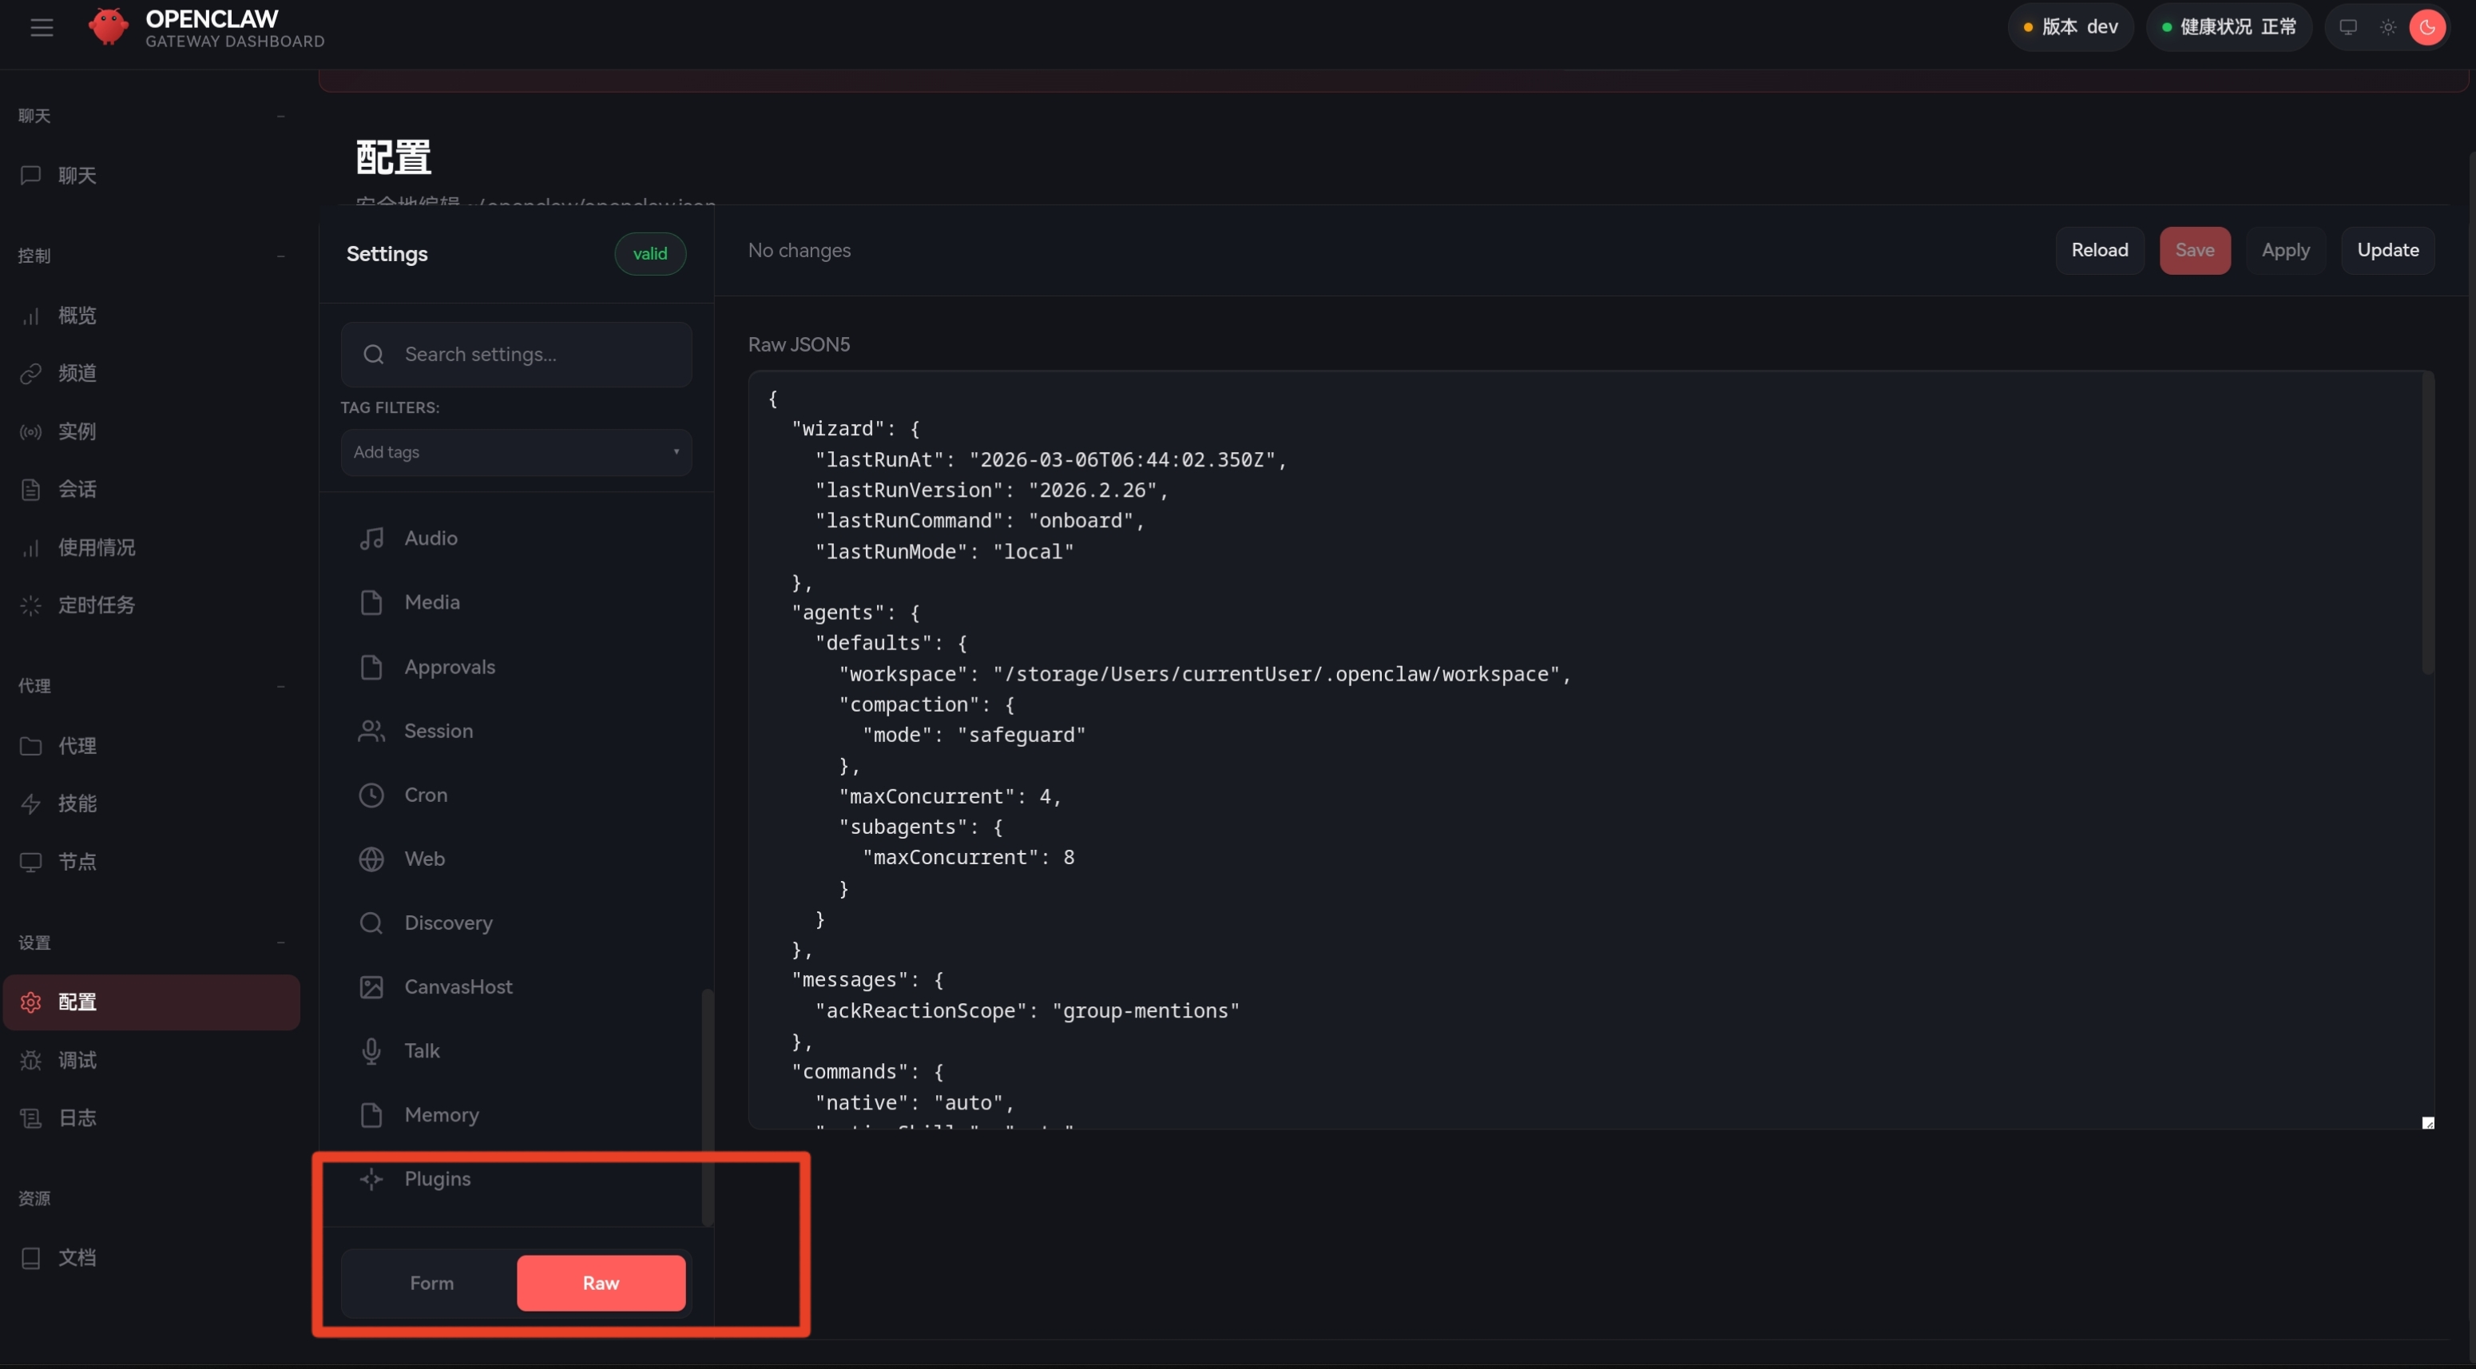Go to 定时任务 in sidebar
2476x1369 pixels.
click(x=96, y=605)
